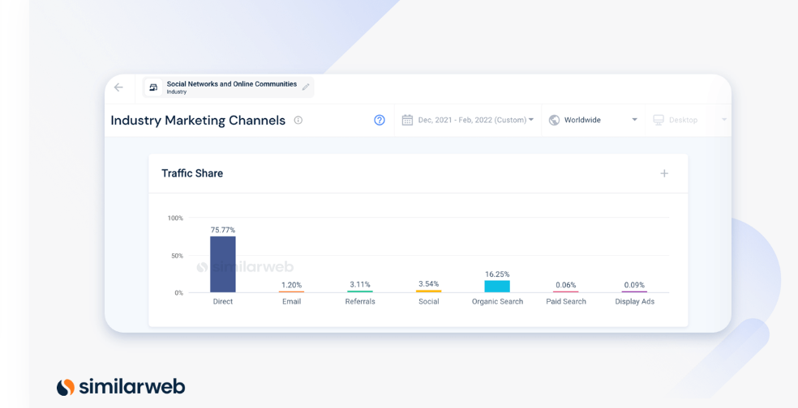Click the desktop monitor icon
This screenshot has width=798, height=408.
click(x=659, y=120)
